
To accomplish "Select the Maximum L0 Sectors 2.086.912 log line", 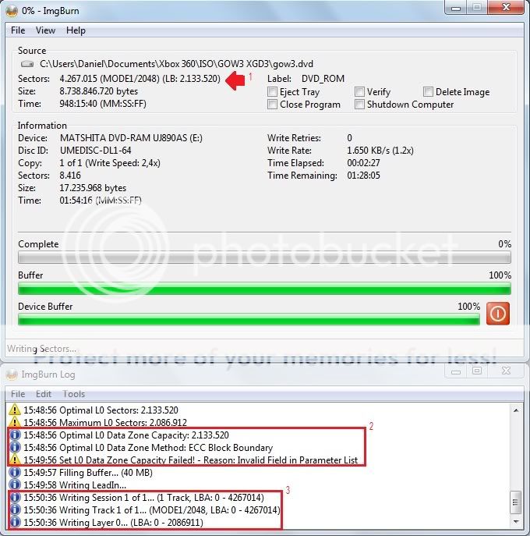I will [x=105, y=423].
